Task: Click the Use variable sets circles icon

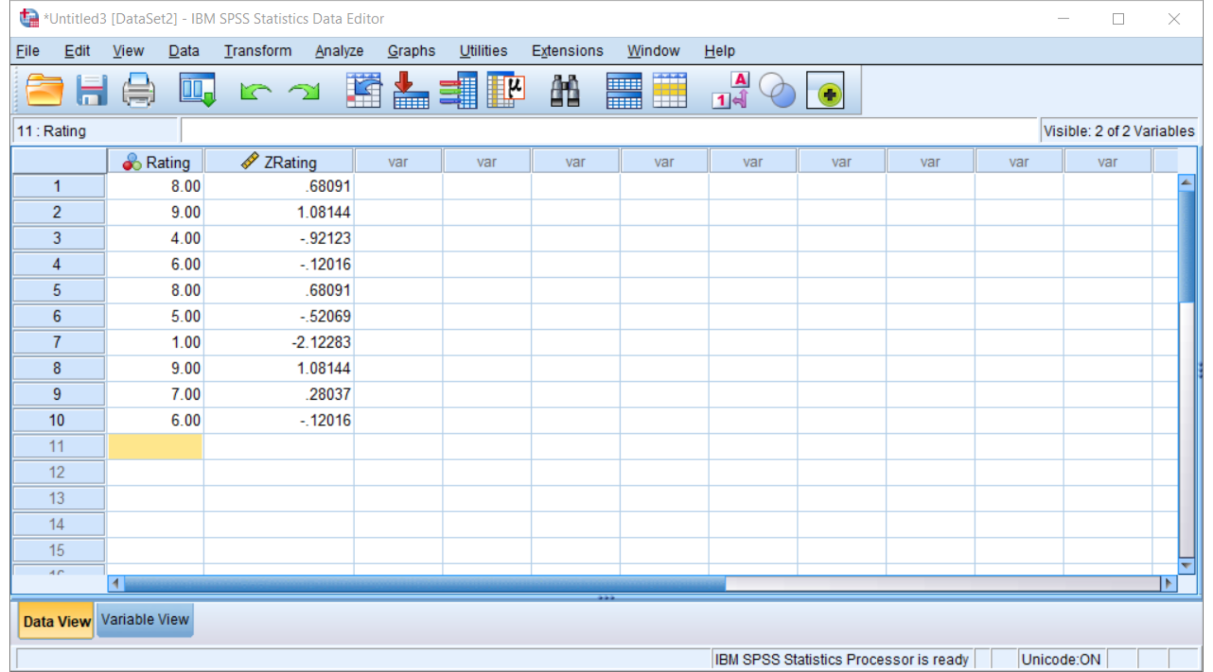Action: pos(777,91)
